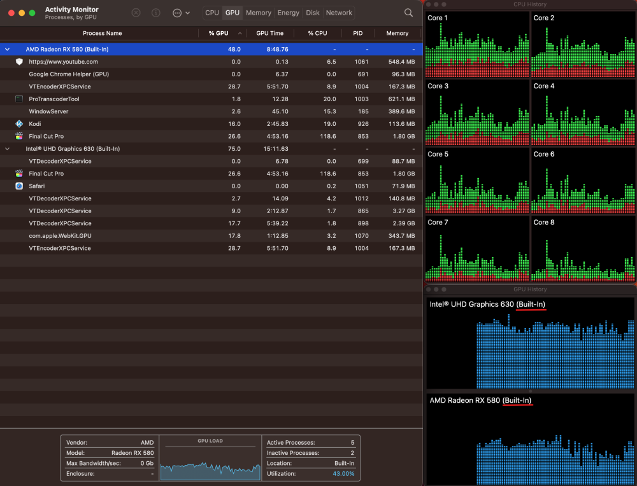637x486 pixels.
Task: Select VTDecoderXPCService with PID 898
Action: tap(211, 223)
